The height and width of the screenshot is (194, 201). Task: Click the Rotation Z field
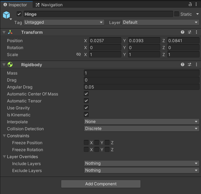(x=183, y=47)
